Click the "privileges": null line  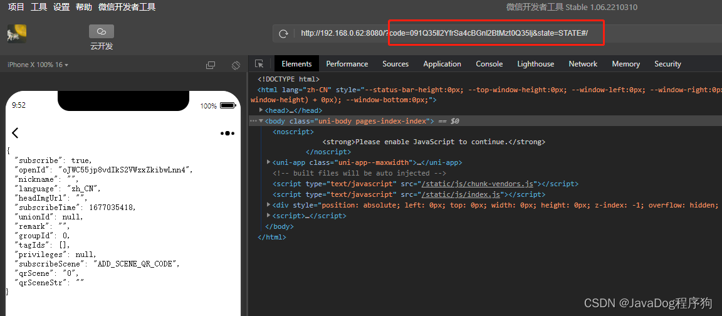coord(55,255)
